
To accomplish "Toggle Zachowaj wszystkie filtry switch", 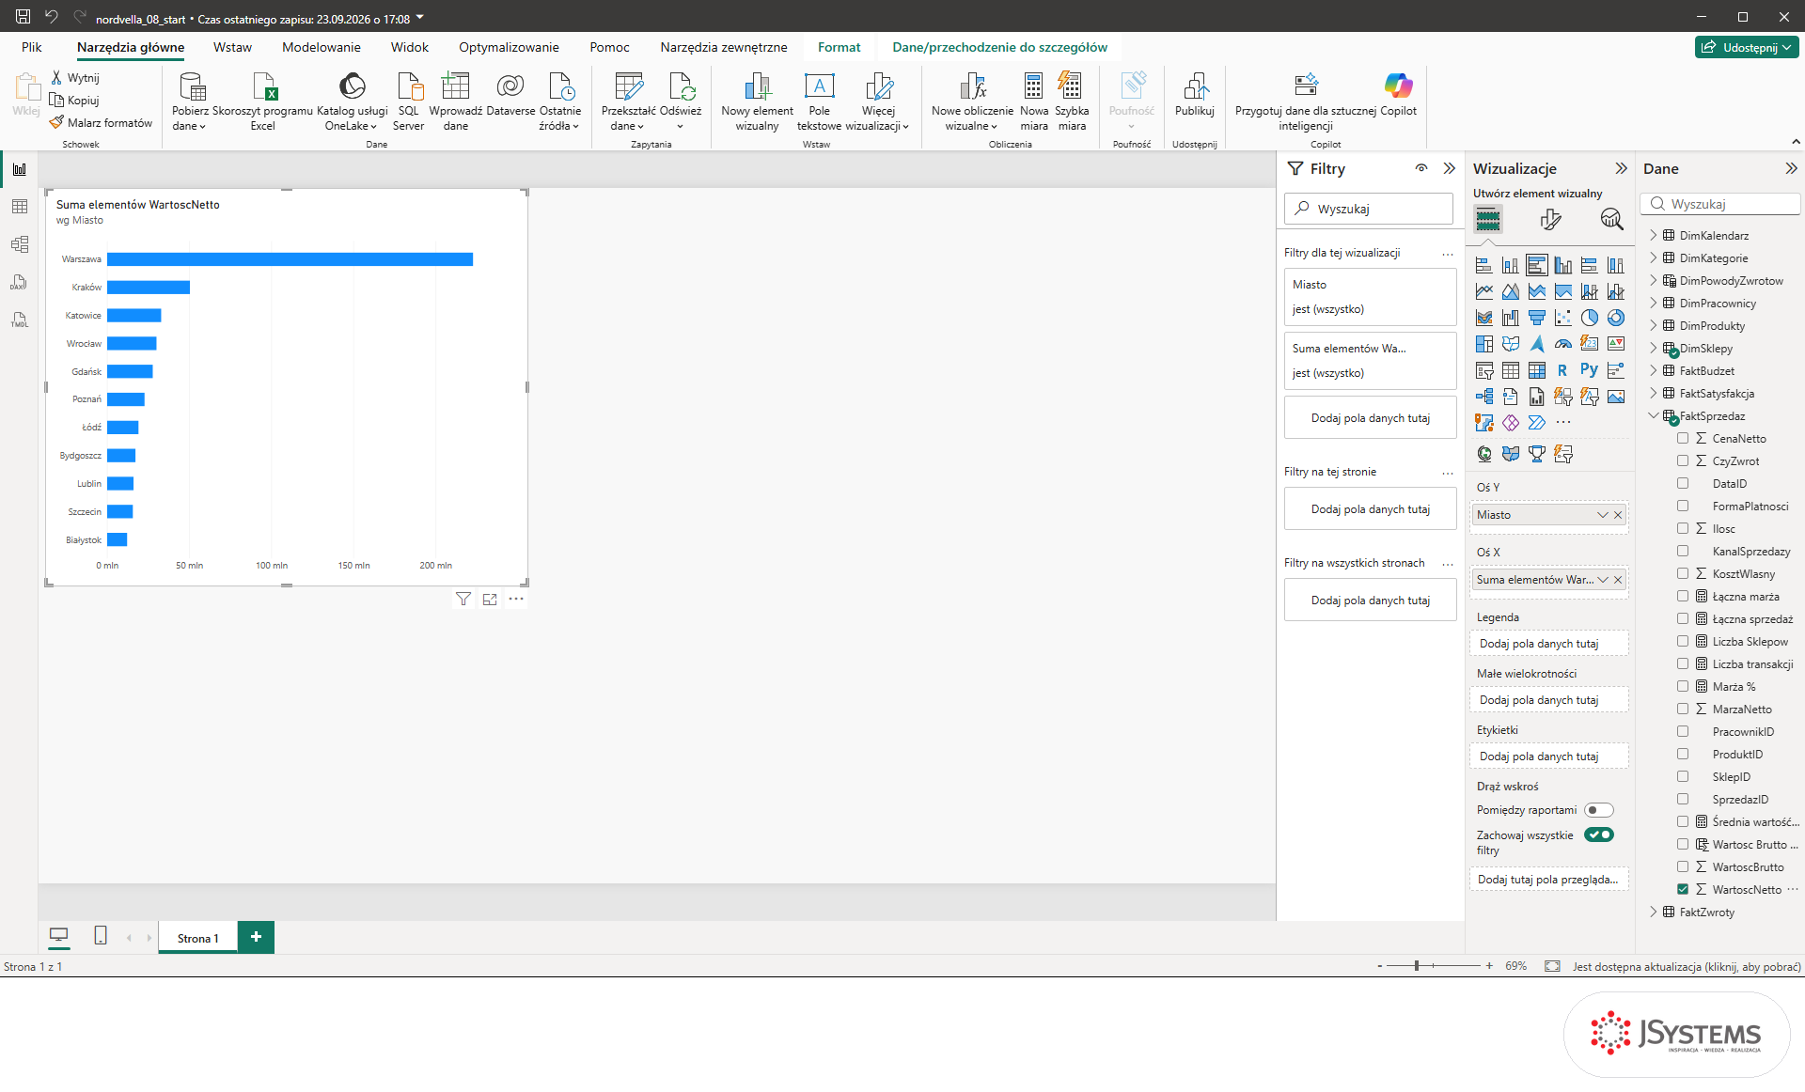I will pos(1599,835).
